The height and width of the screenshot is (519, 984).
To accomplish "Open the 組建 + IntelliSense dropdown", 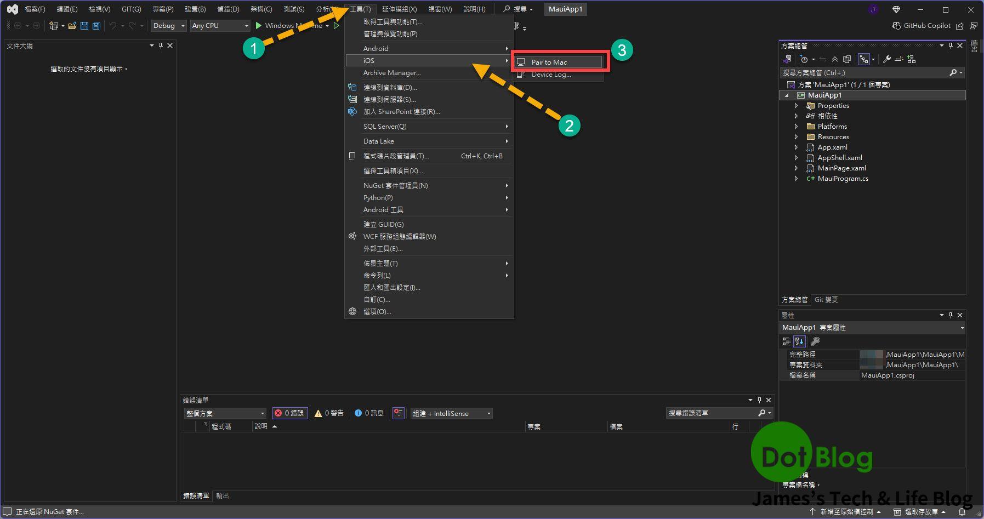I will [452, 413].
